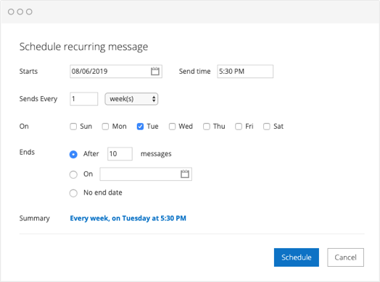380x282 pixels.
Task: Select the After messages radio button
Action: point(73,154)
